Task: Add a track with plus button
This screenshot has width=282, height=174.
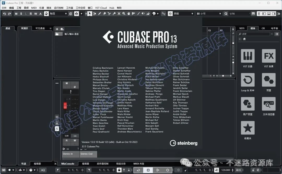Action: (57, 29)
